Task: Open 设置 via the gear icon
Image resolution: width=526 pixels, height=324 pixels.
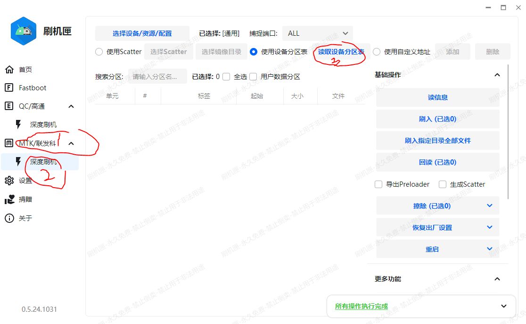Action: [x=9, y=181]
